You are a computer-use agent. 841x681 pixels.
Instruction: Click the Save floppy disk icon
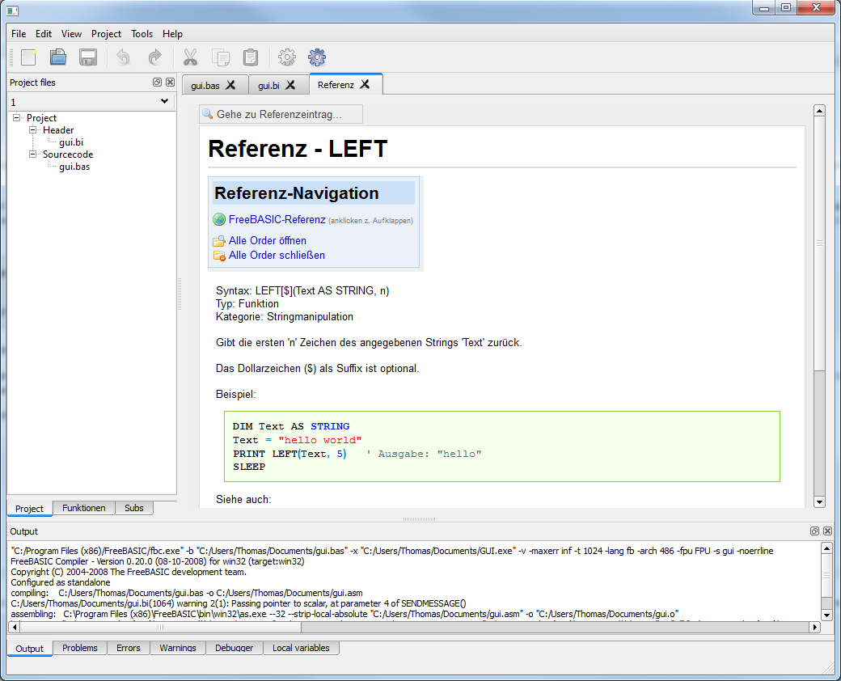[88, 57]
